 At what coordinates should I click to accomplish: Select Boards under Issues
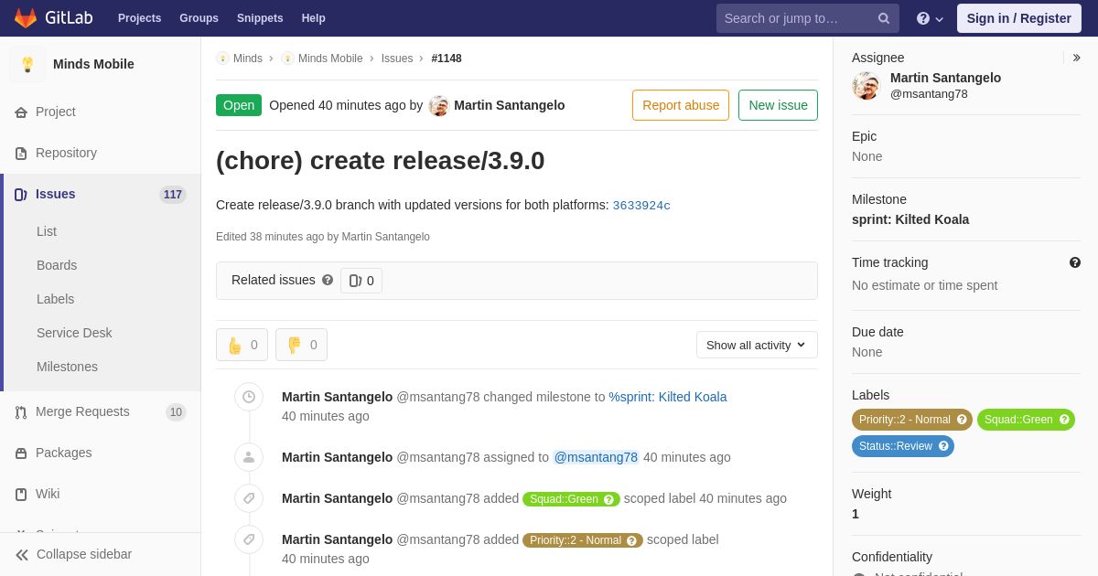click(x=57, y=265)
